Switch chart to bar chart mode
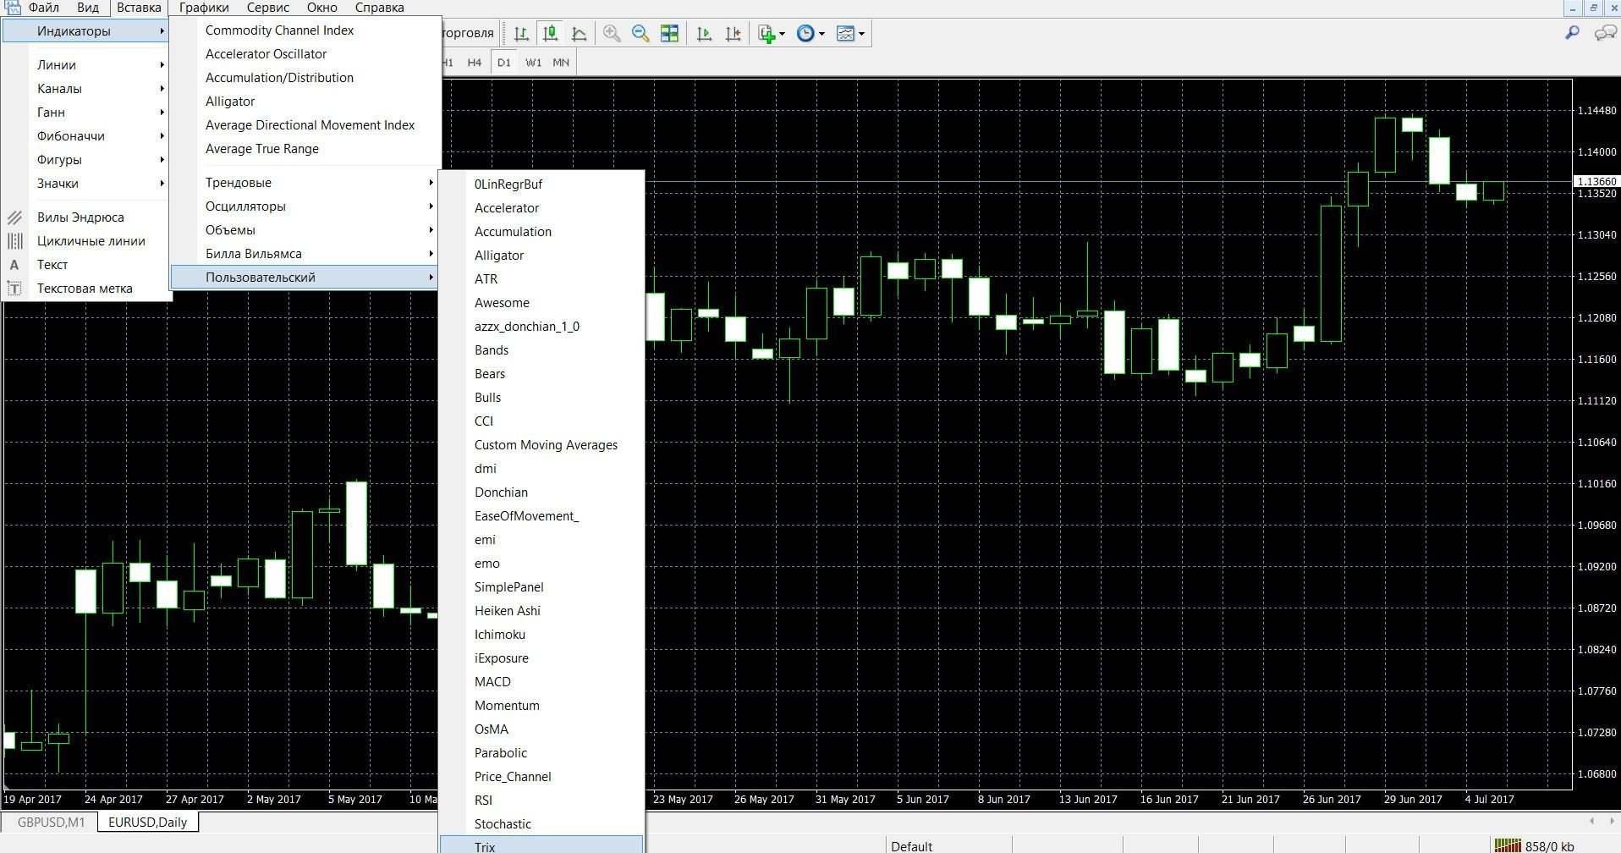 521,34
